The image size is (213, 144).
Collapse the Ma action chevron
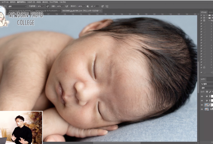[209, 20]
